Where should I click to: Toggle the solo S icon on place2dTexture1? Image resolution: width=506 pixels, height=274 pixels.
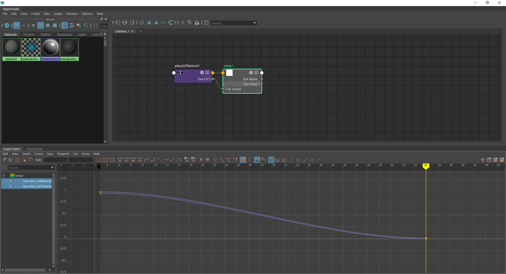[x=202, y=73]
